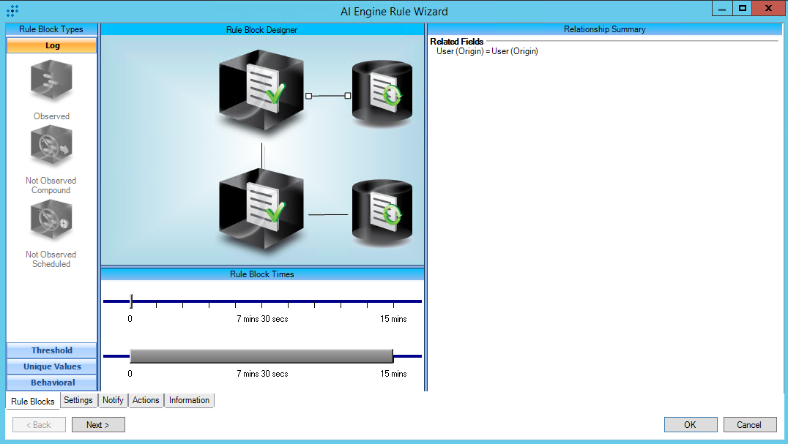Expand the Unique Values rule block section
The width and height of the screenshot is (788, 444).
51,366
